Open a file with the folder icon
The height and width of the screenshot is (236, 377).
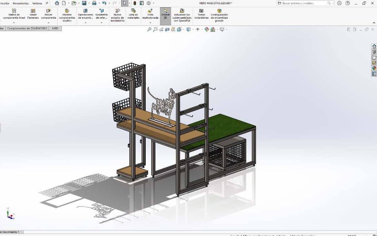[74, 3]
